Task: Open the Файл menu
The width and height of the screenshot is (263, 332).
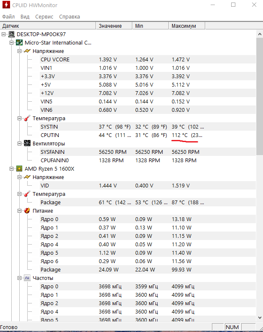Action: [x=8, y=16]
